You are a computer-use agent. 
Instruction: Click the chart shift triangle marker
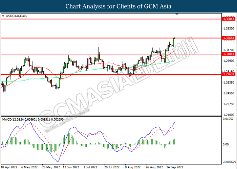pyautogui.click(x=177, y=14)
